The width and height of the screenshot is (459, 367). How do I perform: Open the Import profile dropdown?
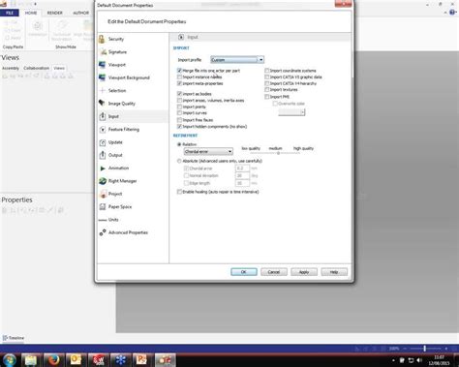[237, 60]
